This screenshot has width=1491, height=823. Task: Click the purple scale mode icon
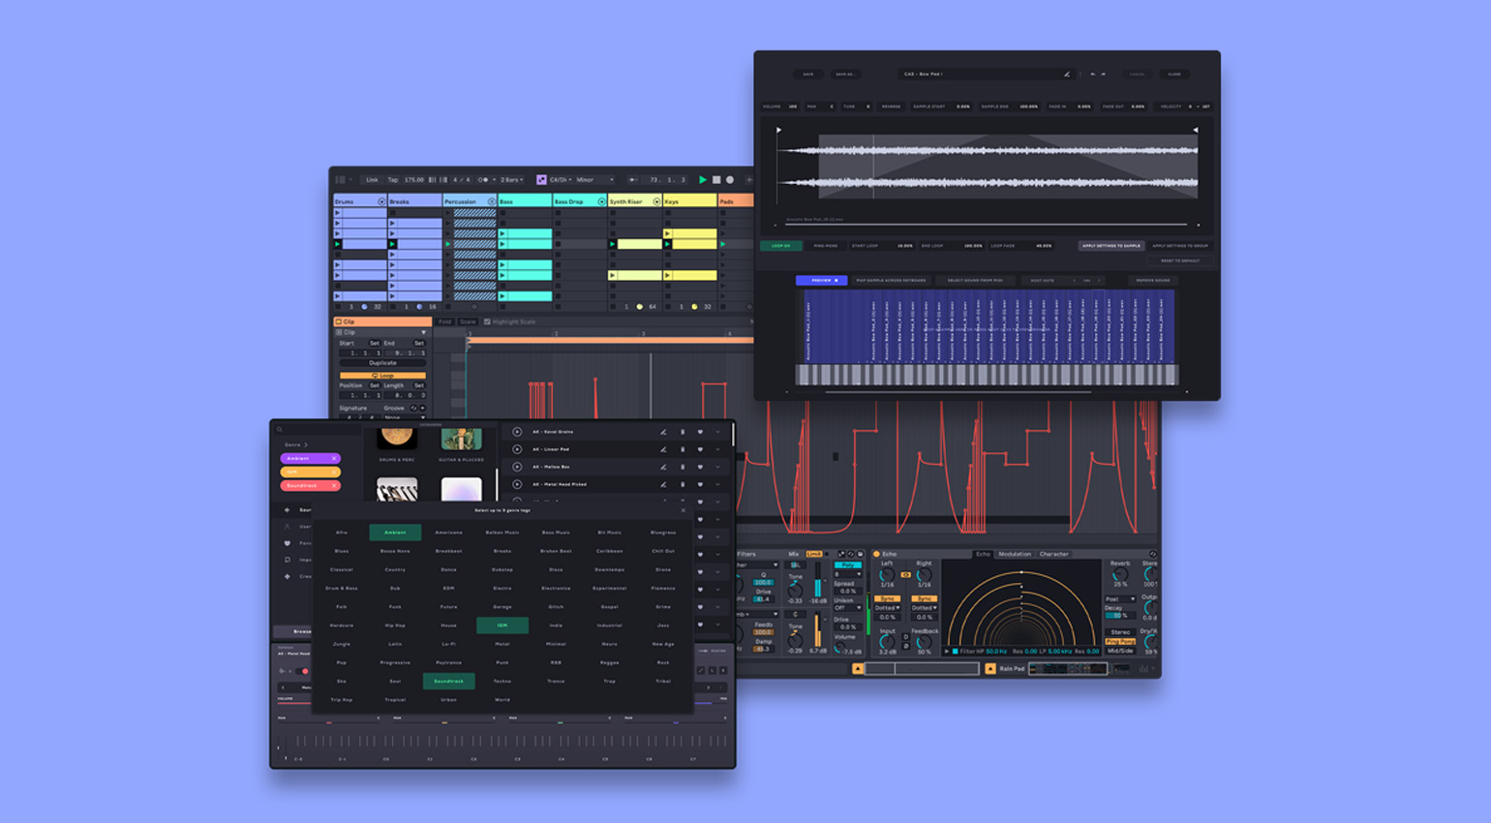[541, 180]
